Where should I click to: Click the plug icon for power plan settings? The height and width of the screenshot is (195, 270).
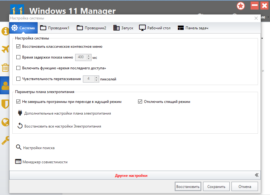[20, 113]
